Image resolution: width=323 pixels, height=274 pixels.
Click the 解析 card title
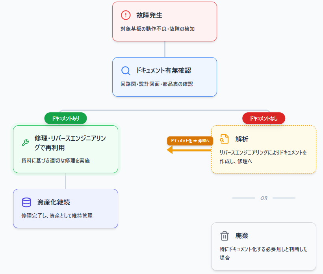tap(242, 139)
